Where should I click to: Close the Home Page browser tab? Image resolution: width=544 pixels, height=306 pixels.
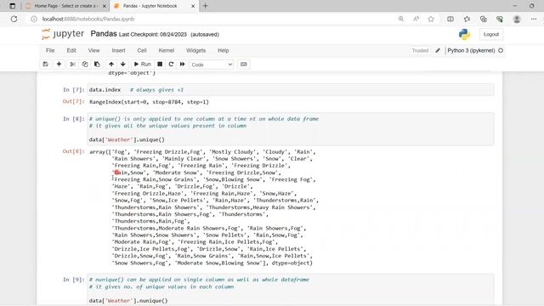(x=104, y=6)
